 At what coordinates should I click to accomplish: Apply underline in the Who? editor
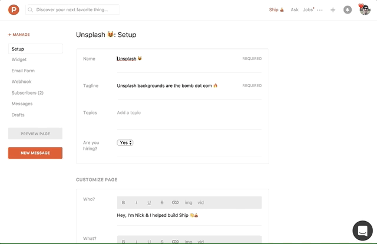click(149, 202)
